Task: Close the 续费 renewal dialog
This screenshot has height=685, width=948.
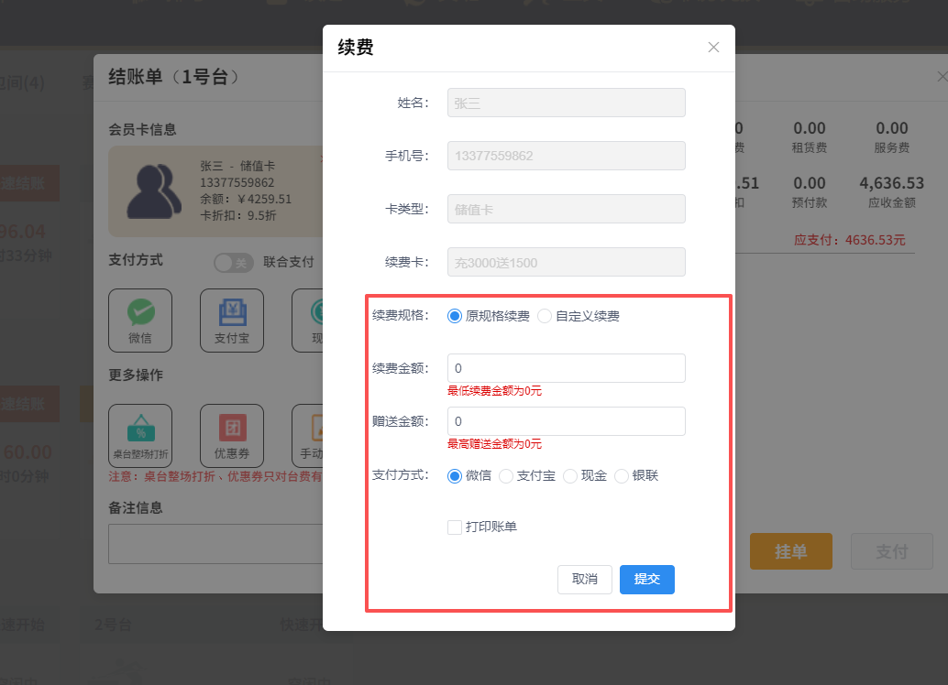Action: [713, 48]
